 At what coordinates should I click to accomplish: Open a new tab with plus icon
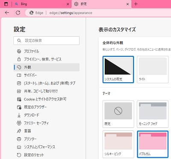click(136, 4)
